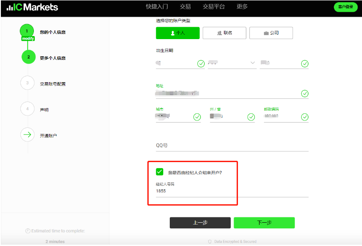This screenshot has height=246, width=362.
Task: Click the green modify badge under step 1
Action: tap(28, 39)
